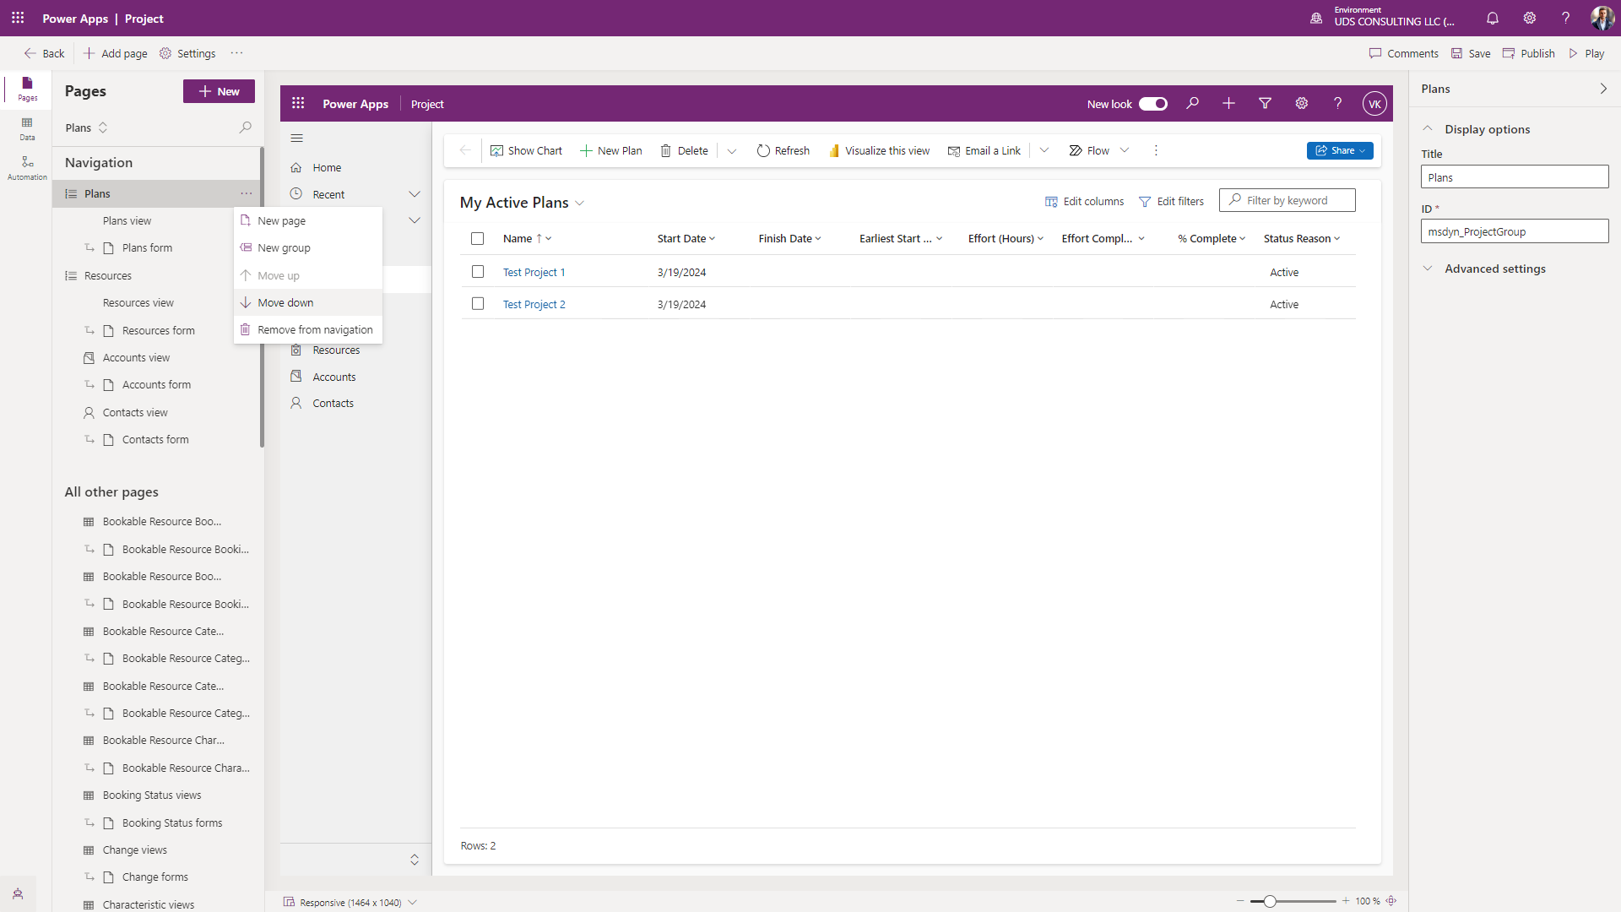Open the preview advanced filter funnel icon

click(1265, 103)
